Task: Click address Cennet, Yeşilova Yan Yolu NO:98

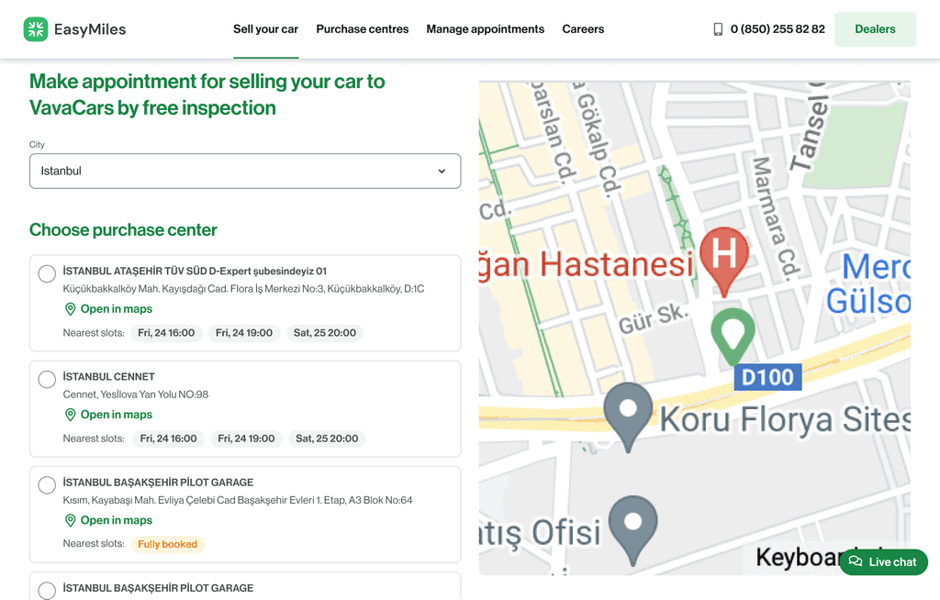Action: click(x=136, y=394)
